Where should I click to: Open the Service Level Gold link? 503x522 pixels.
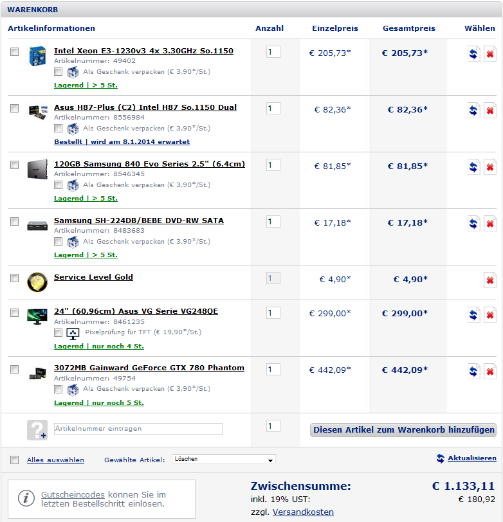93,277
